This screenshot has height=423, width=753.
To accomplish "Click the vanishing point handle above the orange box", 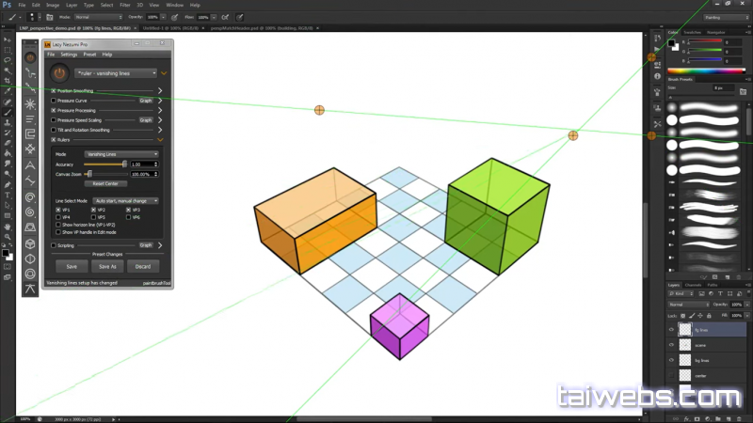I will pyautogui.click(x=319, y=110).
